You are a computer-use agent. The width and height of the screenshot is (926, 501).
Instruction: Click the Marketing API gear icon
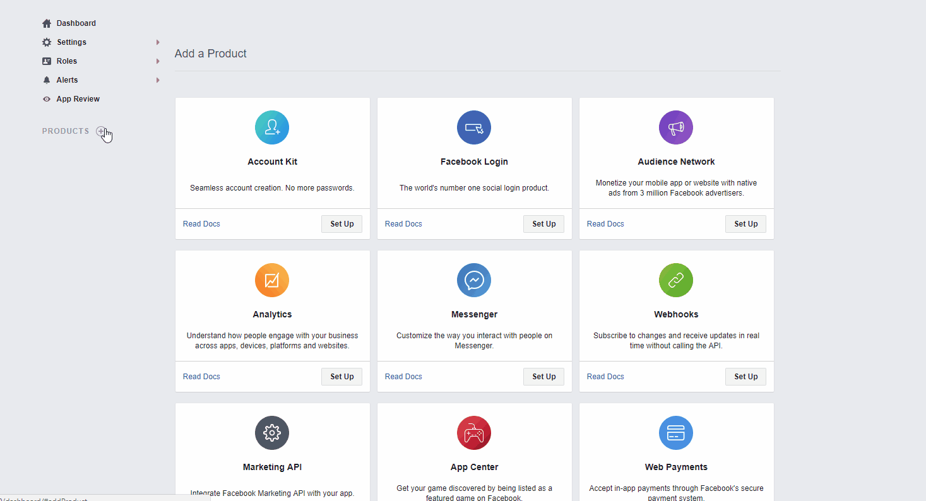[x=272, y=433]
